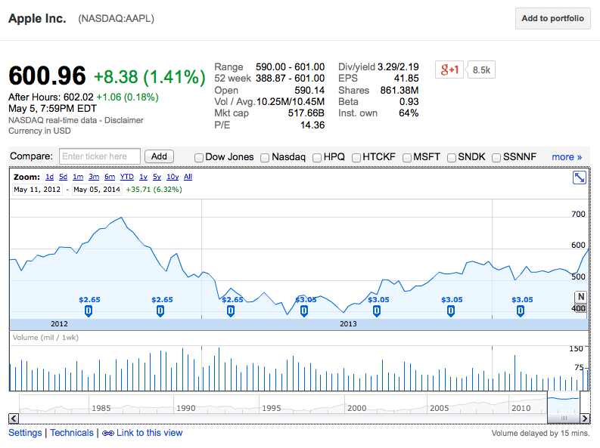Click the timeline scroll right arrow
This screenshot has height=448, width=600.
point(585,418)
